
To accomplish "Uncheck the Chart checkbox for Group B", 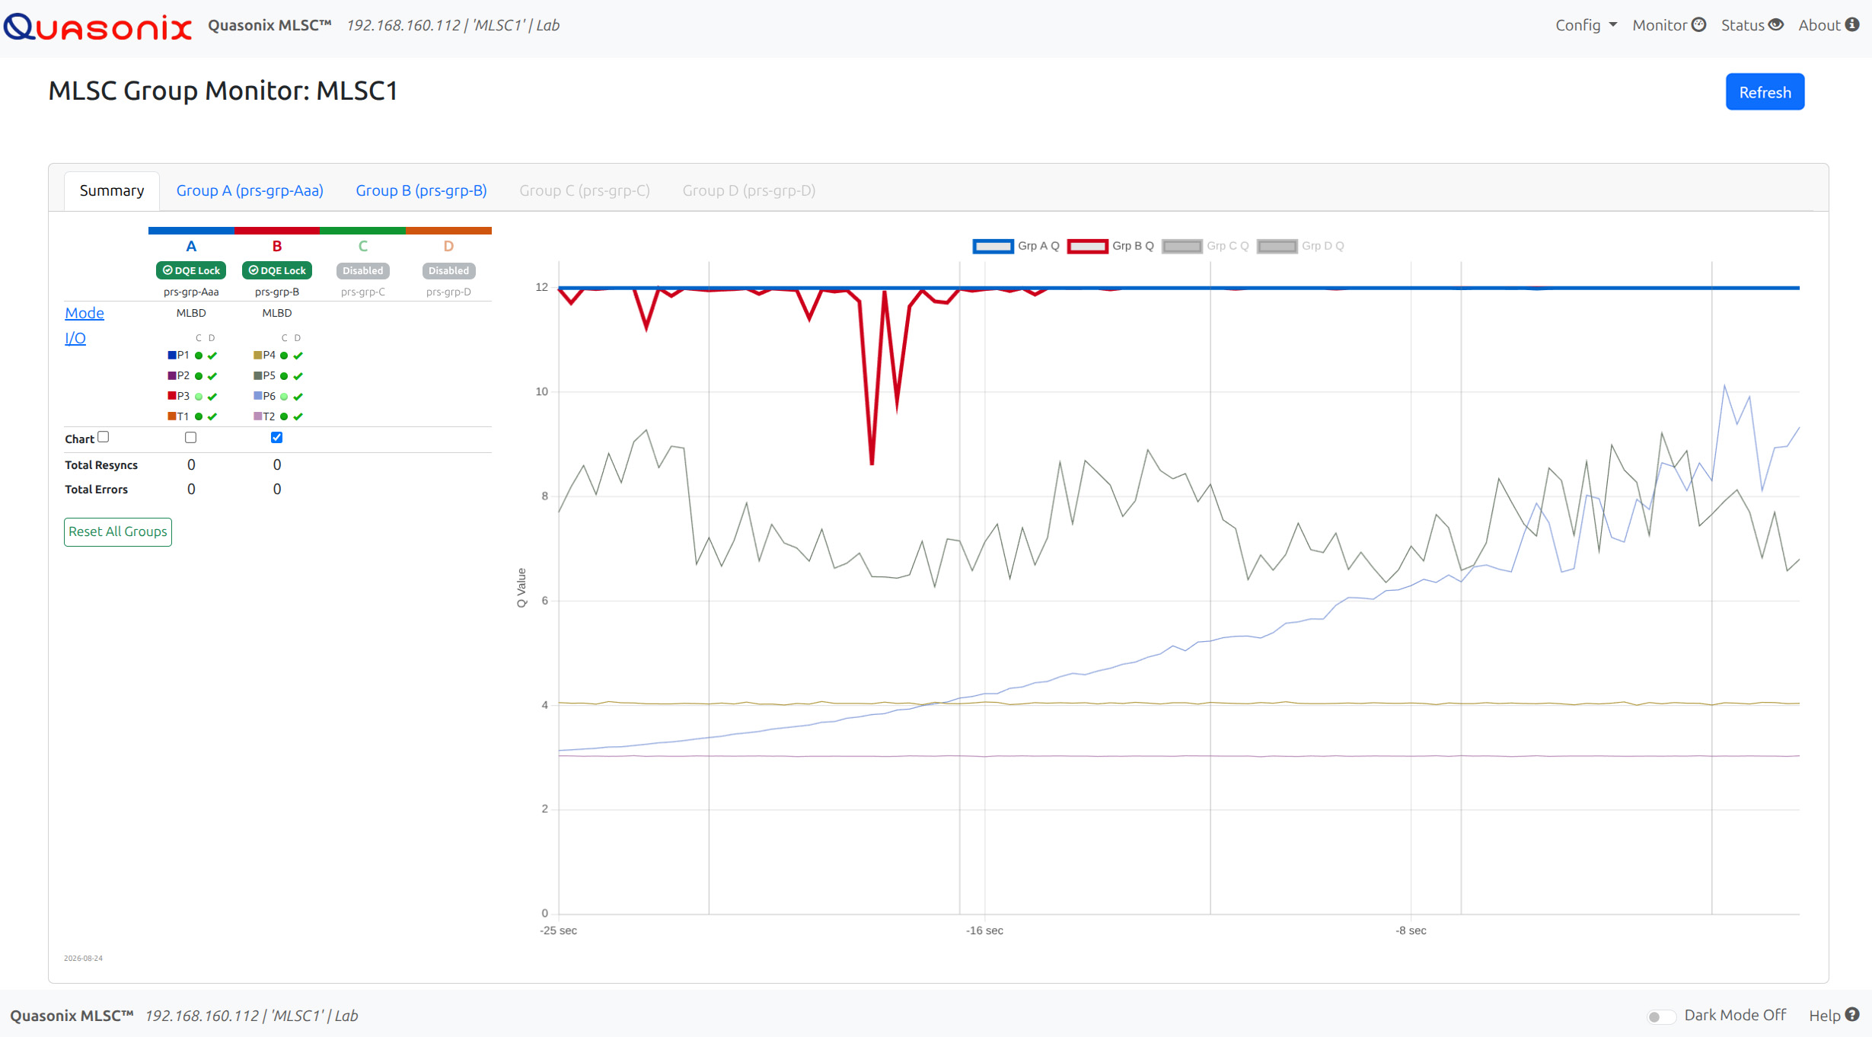I will tap(277, 438).
